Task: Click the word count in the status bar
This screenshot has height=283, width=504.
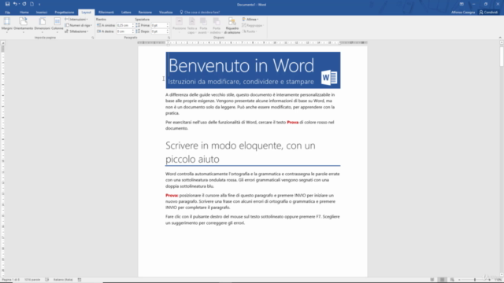Action: click(x=32, y=280)
